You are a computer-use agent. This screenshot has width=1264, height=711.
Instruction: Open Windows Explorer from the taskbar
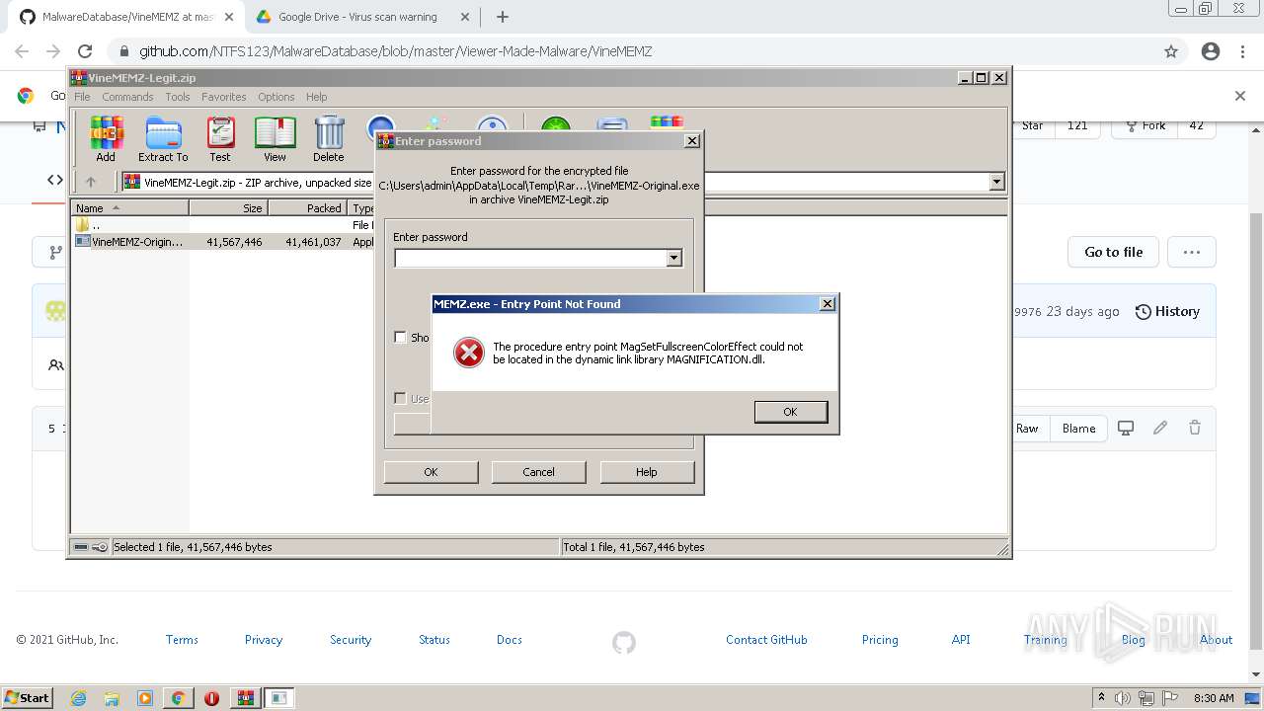(112, 698)
